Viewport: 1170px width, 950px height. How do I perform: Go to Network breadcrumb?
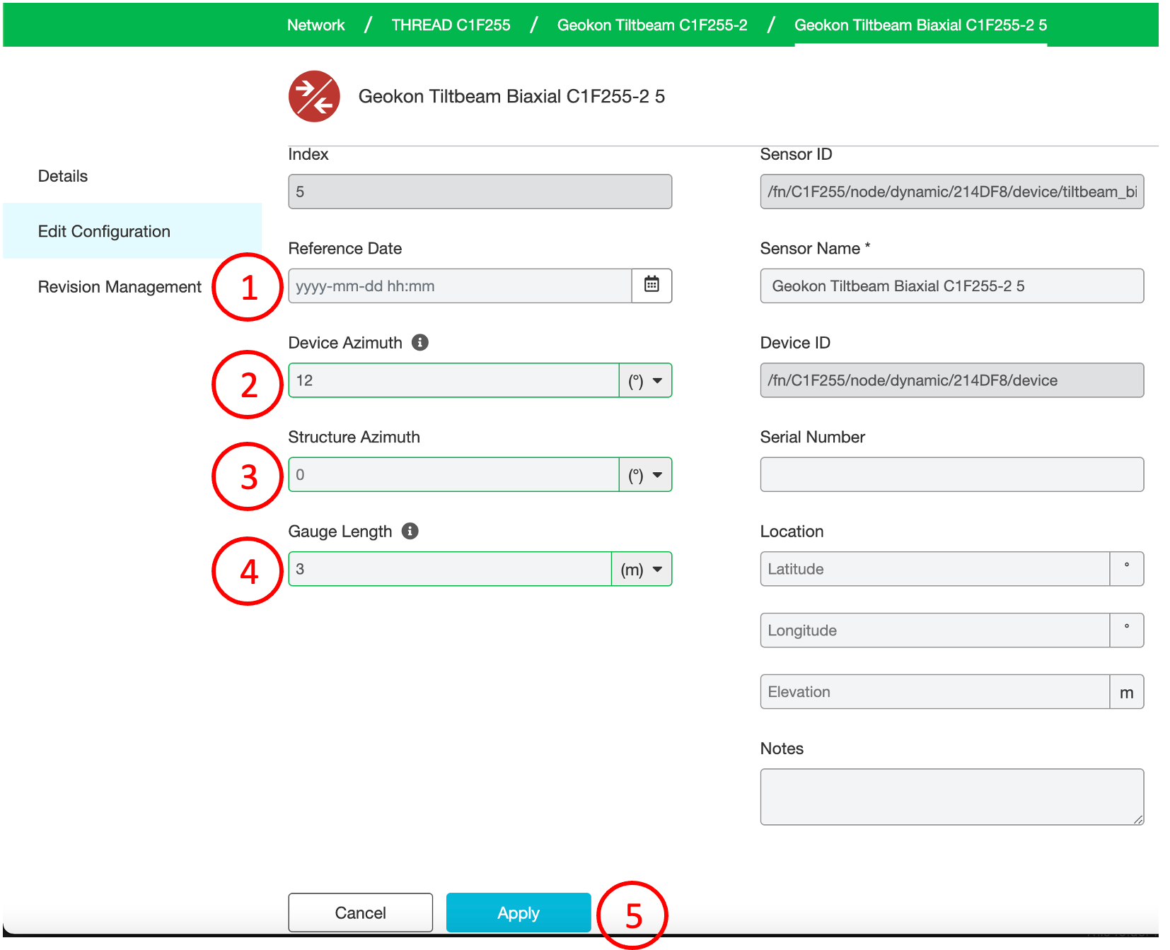(315, 25)
